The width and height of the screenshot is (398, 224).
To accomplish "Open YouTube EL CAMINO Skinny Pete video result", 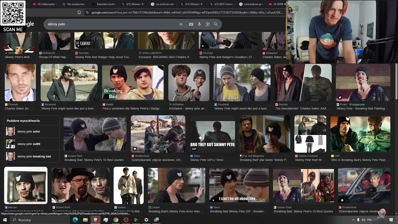I will [104, 40].
